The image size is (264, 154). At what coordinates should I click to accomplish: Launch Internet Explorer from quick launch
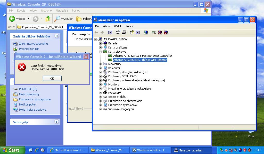tap(37, 150)
